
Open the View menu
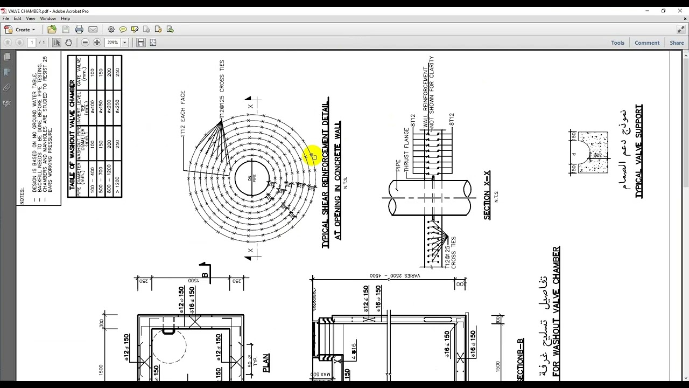(x=31, y=18)
